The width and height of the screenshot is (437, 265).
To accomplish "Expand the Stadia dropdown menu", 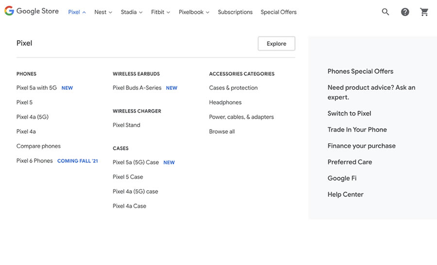I will pos(132,12).
